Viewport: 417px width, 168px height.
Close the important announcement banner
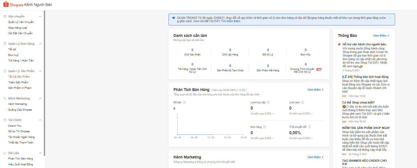click(x=390, y=18)
